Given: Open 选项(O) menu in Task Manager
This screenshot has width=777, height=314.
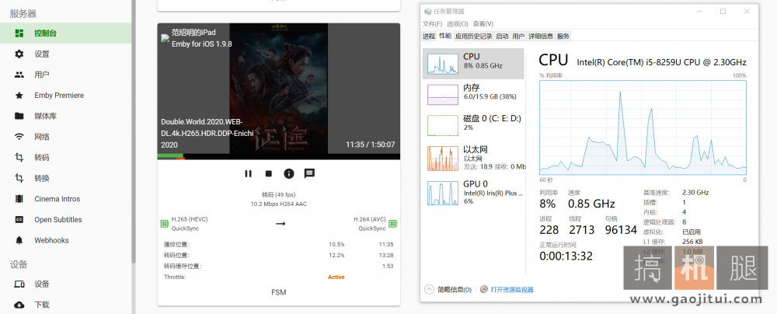Looking at the screenshot, I should (458, 24).
